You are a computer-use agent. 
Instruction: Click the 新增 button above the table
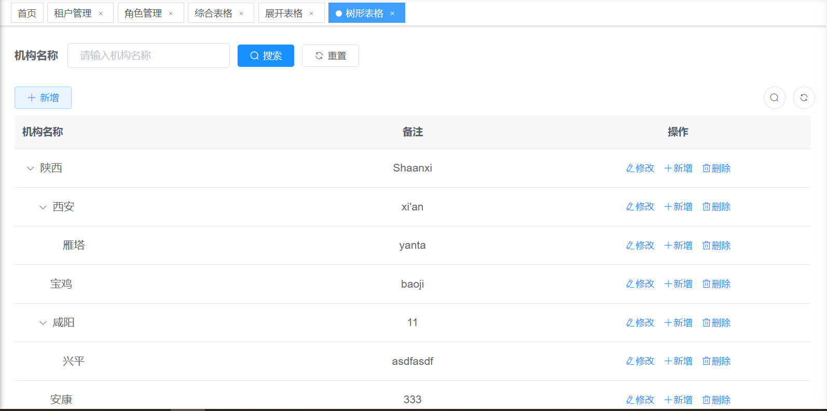43,97
